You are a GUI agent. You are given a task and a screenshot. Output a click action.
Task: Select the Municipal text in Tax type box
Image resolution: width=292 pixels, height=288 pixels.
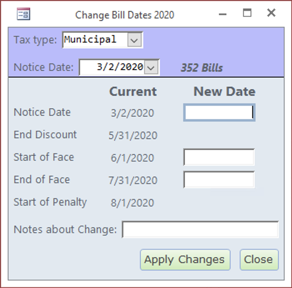(90, 40)
